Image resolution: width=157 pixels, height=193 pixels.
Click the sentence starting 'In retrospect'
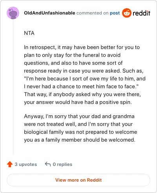pos(84,59)
